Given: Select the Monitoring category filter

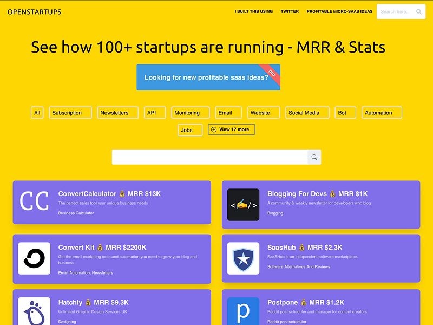Looking at the screenshot, I should point(191,113).
